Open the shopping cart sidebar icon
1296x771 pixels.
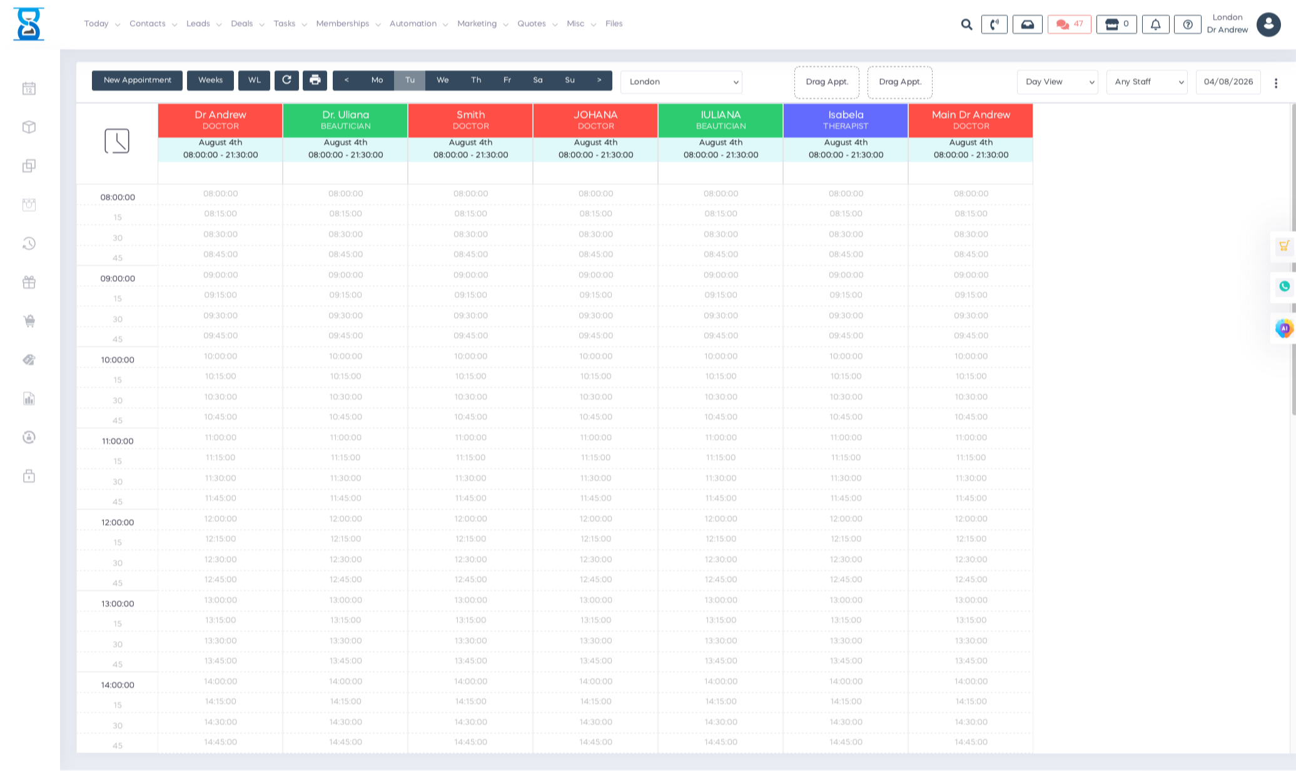click(29, 321)
